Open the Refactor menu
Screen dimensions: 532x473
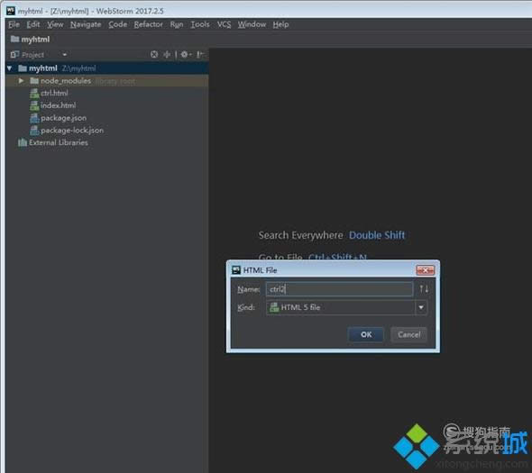click(x=148, y=24)
